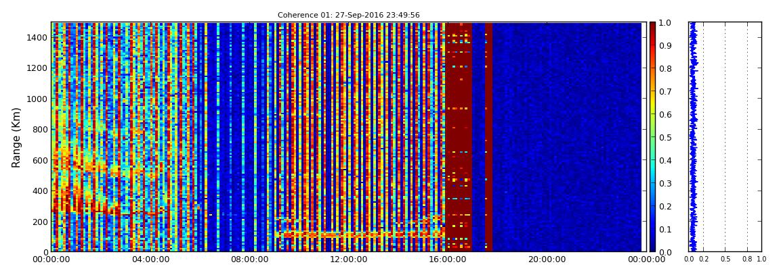Click the 04:00:00 time axis label

coord(150,259)
